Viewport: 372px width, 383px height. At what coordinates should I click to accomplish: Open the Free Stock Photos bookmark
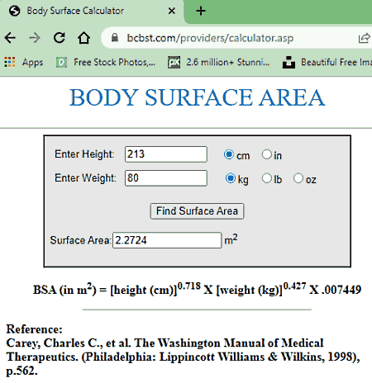tap(106, 63)
